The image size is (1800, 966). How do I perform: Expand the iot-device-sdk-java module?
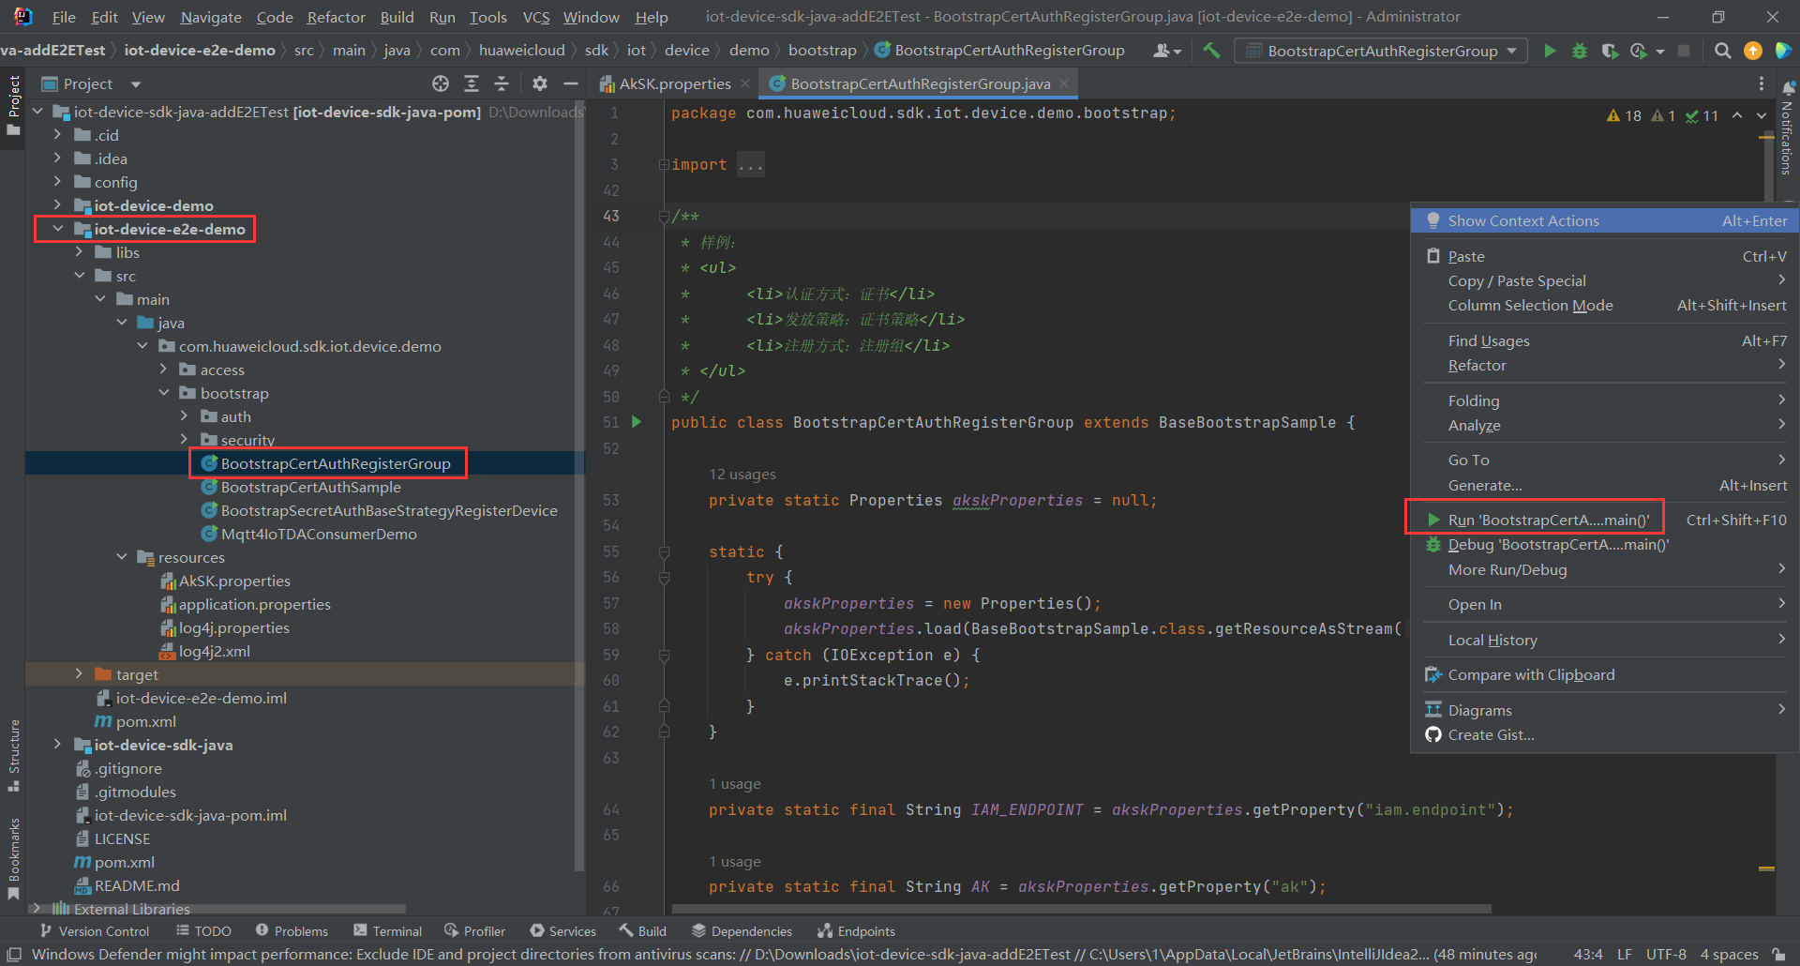click(x=58, y=744)
